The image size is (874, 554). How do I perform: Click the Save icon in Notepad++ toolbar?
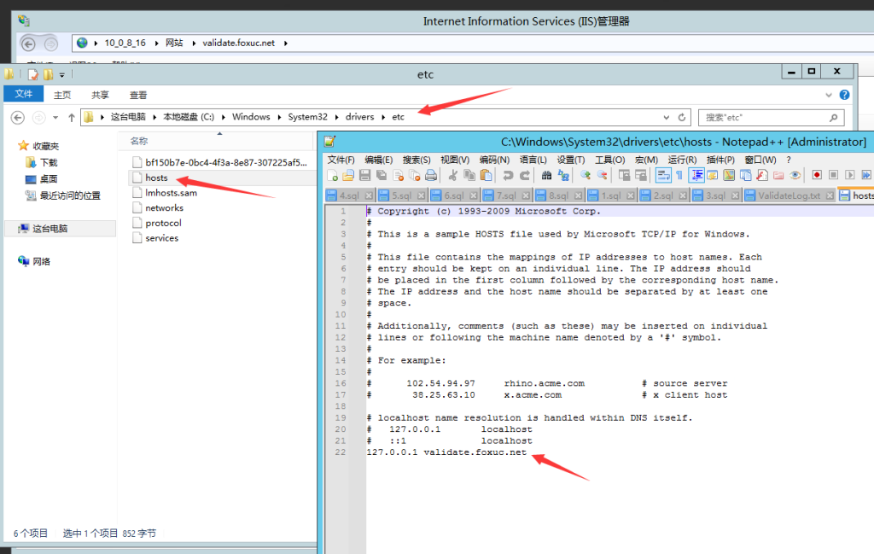pos(364,175)
